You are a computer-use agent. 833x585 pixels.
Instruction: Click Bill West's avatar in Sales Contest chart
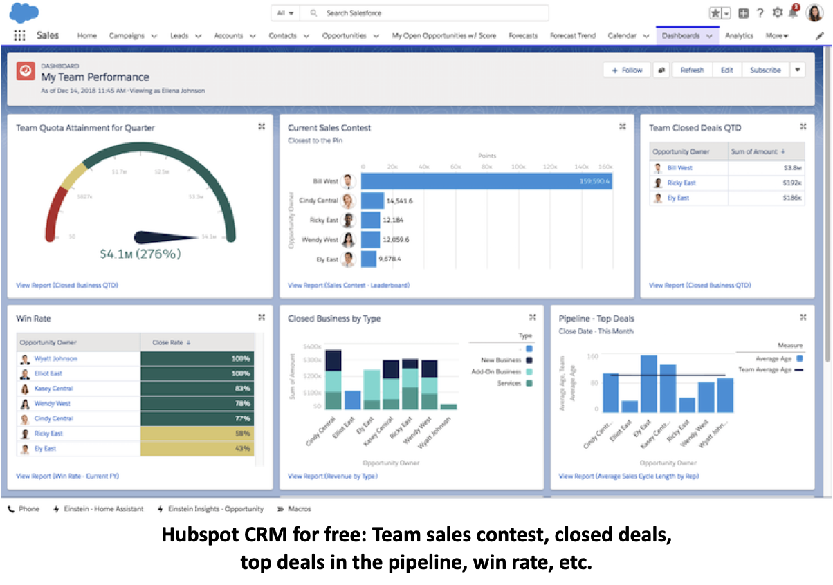(x=348, y=182)
